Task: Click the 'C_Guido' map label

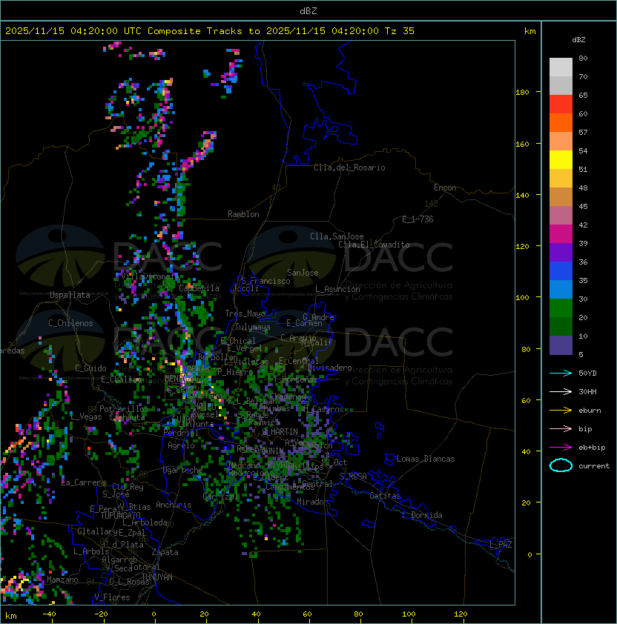Action: coord(90,368)
